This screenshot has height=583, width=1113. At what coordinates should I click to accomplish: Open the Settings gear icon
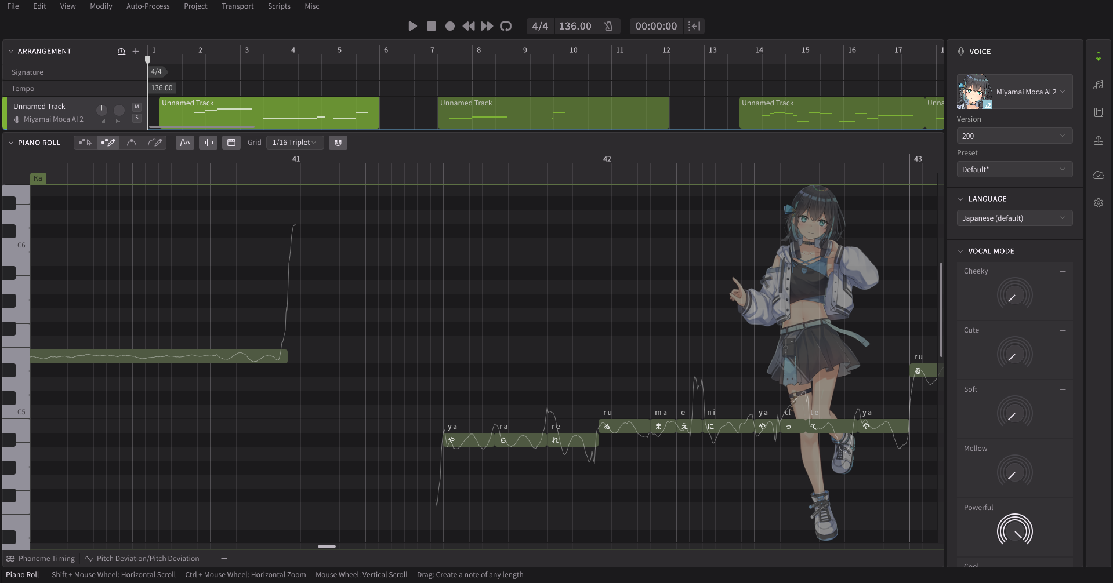tap(1098, 203)
